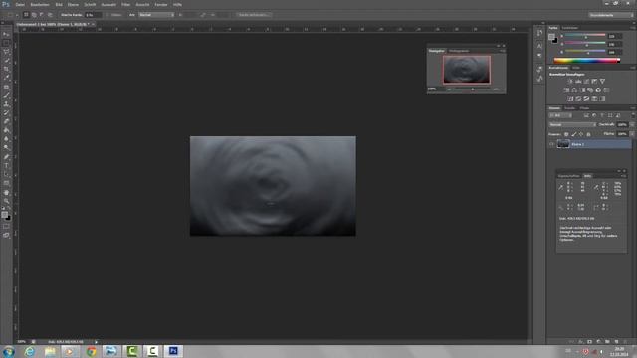Switch to the Kanäle tab
The image size is (637, 358).
(x=569, y=108)
